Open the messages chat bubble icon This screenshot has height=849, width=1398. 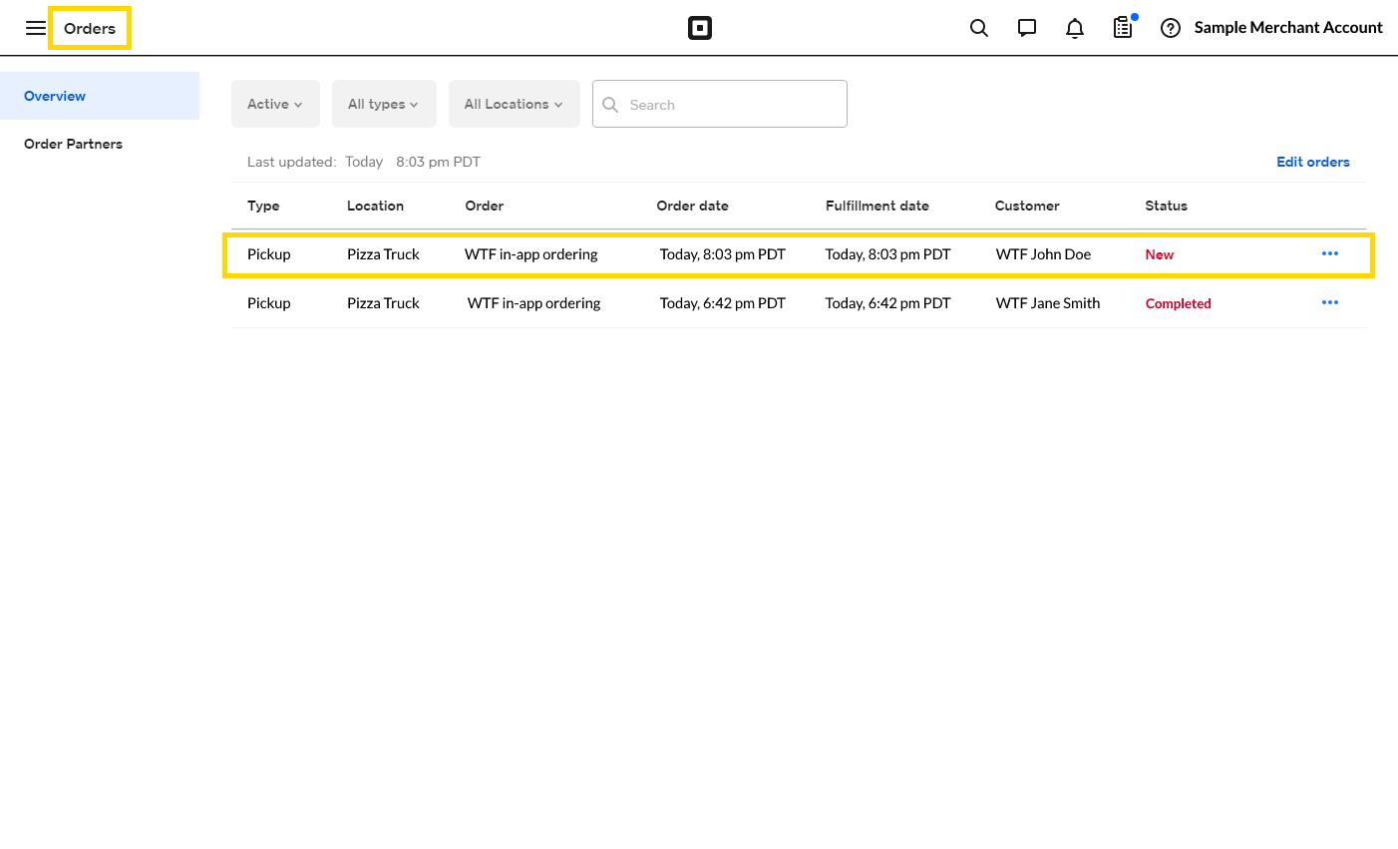[x=1027, y=28]
